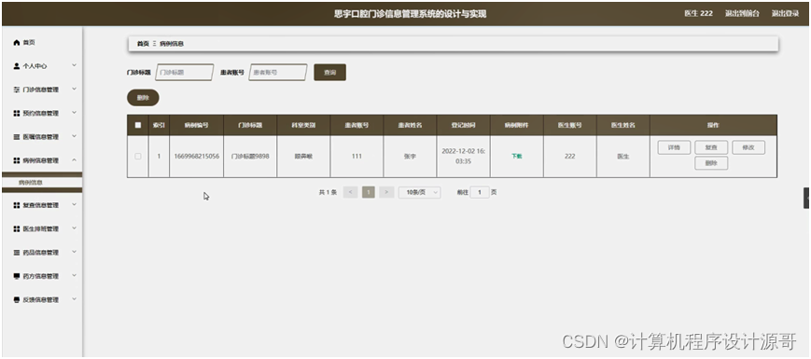Expand the 个人中心 chevron

(x=74, y=65)
